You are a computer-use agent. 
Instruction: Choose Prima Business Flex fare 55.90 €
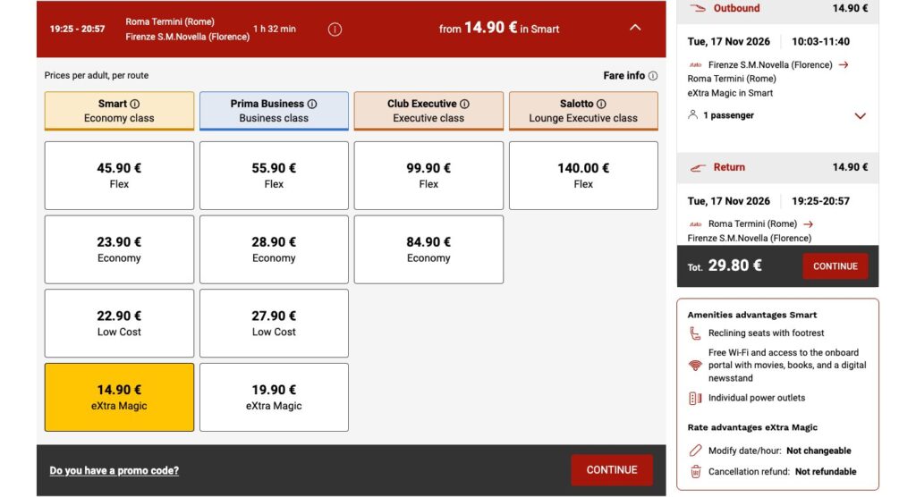click(274, 175)
